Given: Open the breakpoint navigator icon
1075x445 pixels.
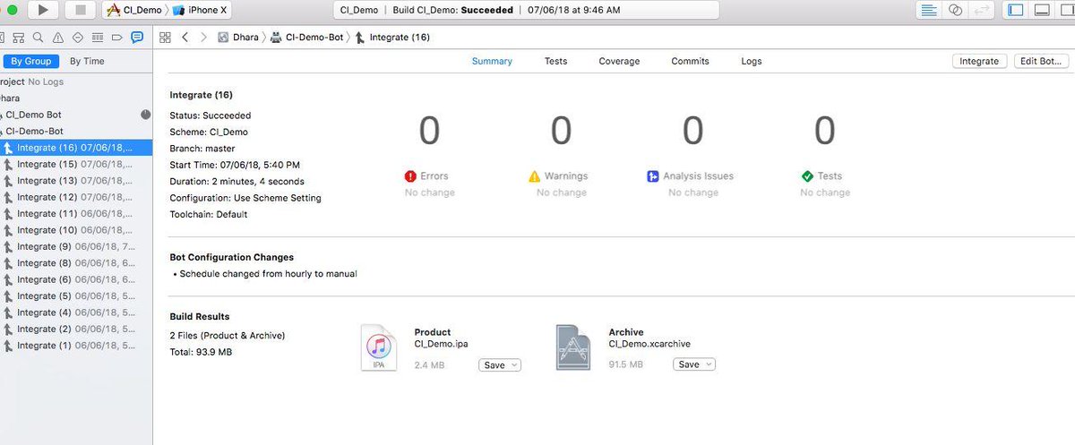Looking at the screenshot, I should pyautogui.click(x=116, y=38).
